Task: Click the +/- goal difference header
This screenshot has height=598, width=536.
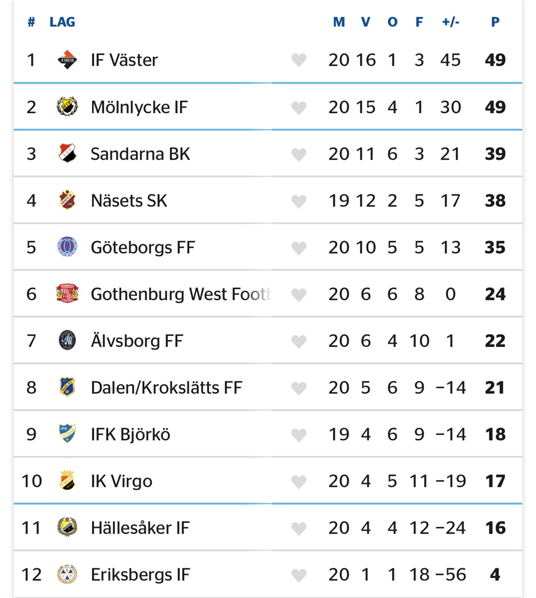Action: point(450,22)
